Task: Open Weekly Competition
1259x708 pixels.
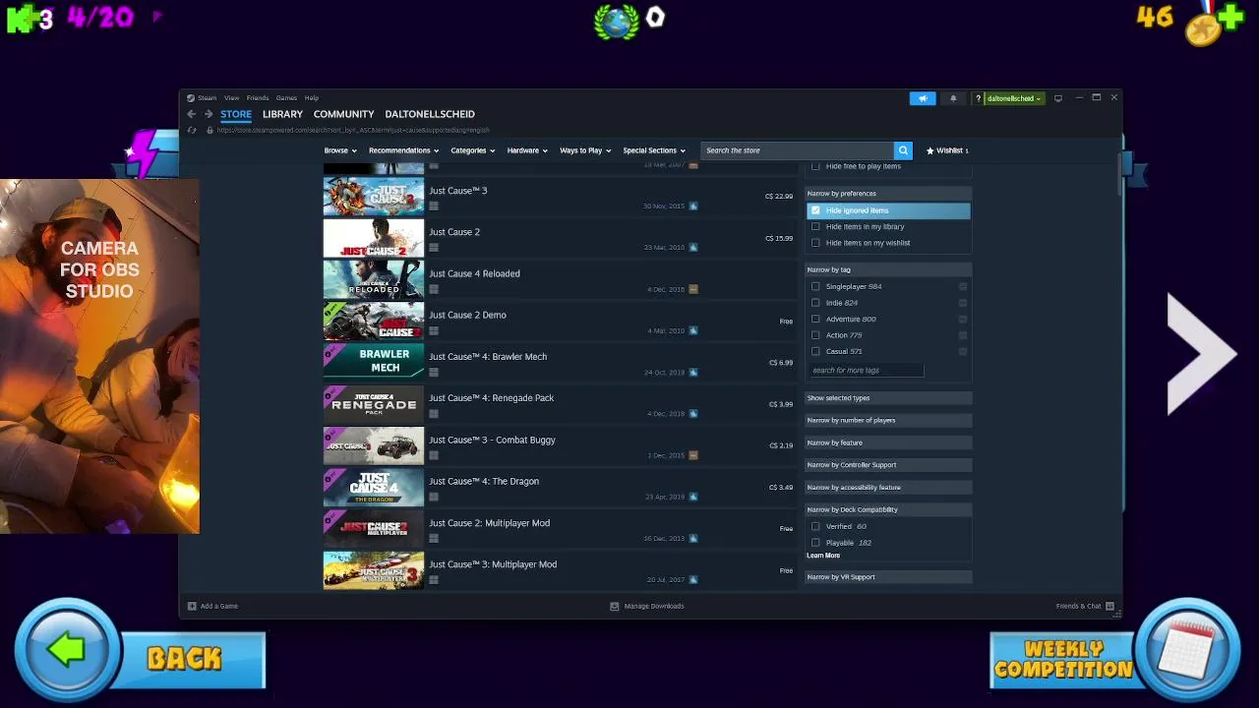Action: (x=1062, y=660)
